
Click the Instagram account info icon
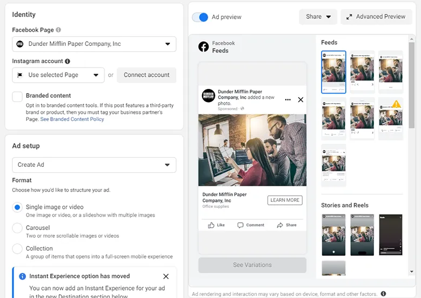tap(68, 61)
